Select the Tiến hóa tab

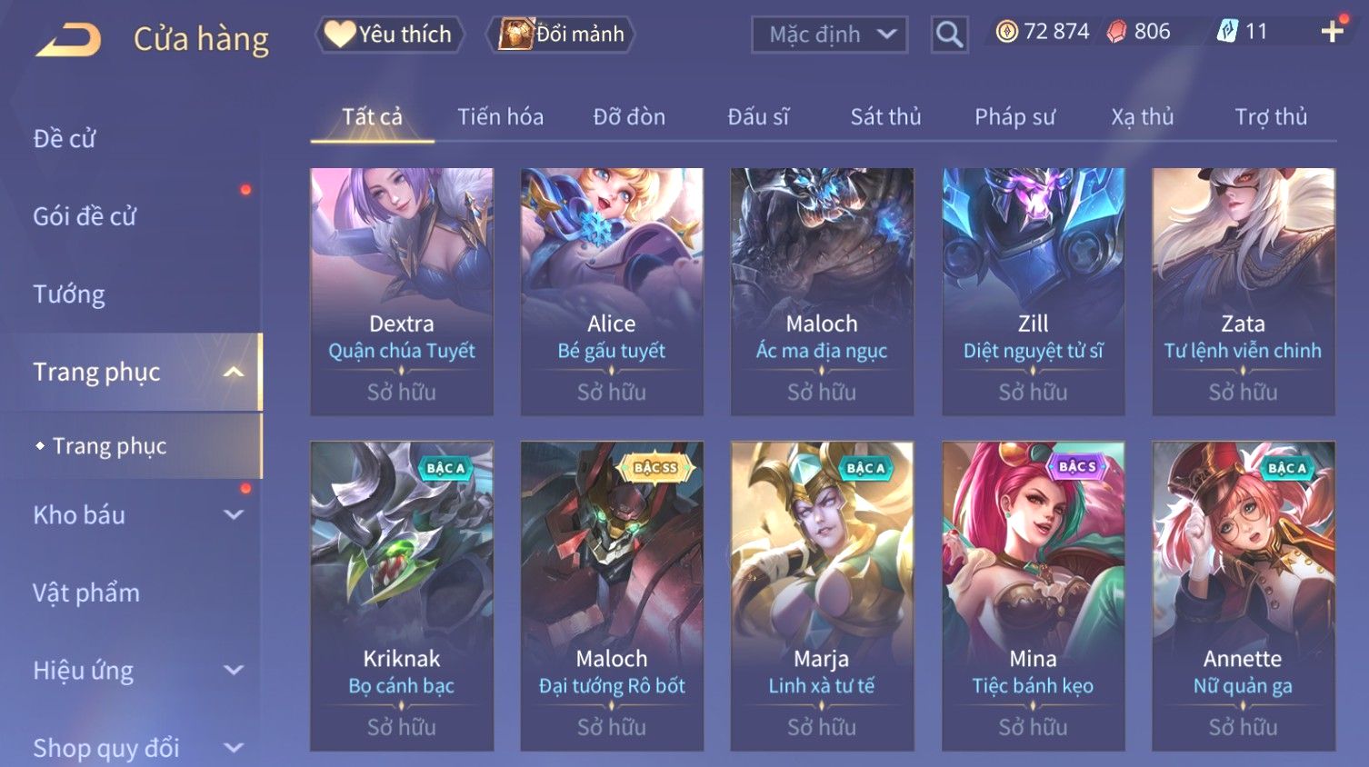coord(500,116)
